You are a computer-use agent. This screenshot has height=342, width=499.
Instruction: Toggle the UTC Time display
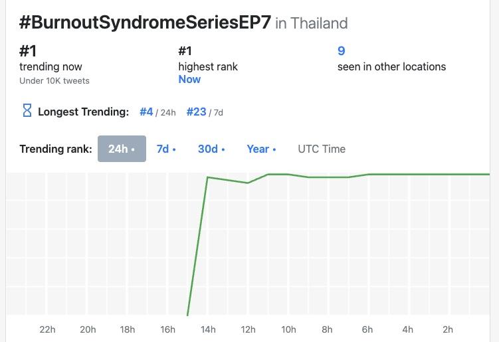[322, 149]
